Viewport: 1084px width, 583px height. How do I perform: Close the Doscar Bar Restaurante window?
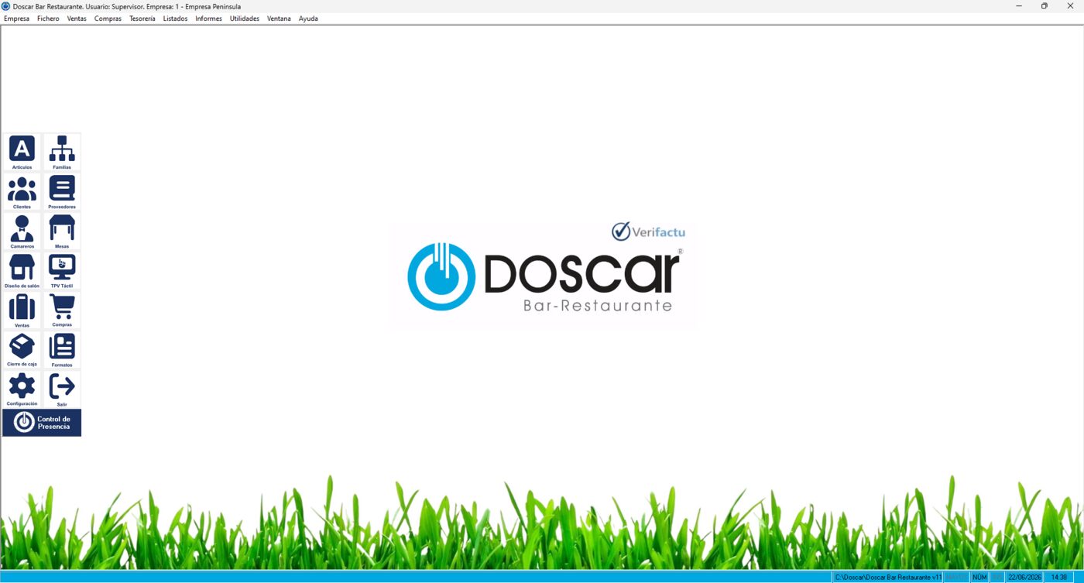pyautogui.click(x=1071, y=6)
